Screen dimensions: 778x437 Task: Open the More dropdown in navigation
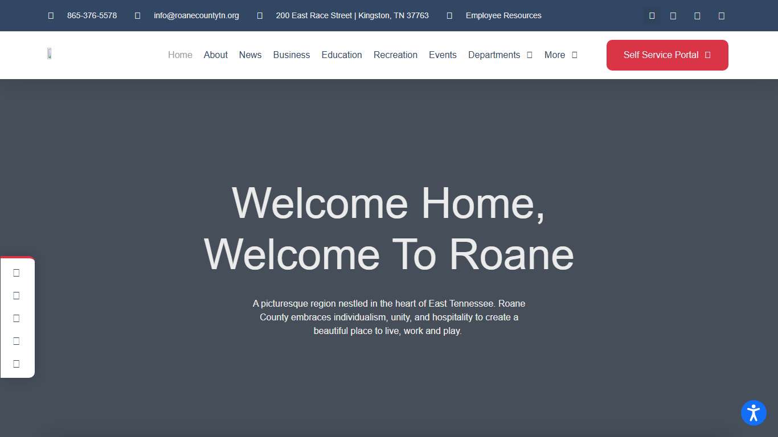click(x=561, y=55)
